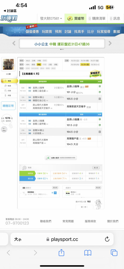
Task: Open the 找高手 nav menu item
Action: (x=79, y=31)
